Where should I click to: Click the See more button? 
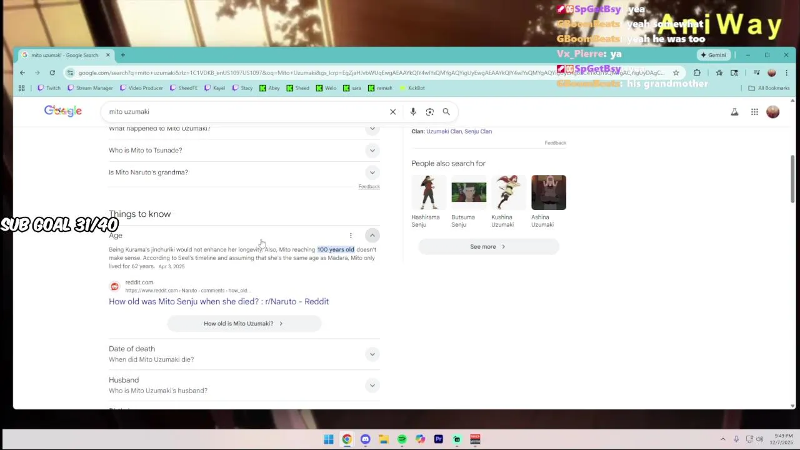coord(488,247)
